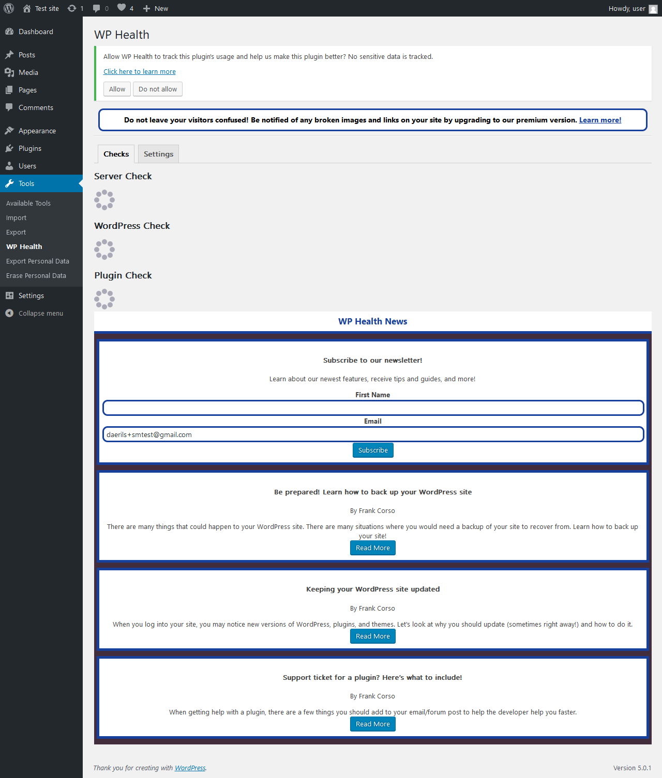This screenshot has height=778, width=662.
Task: Click the Do not allow button
Action: [158, 89]
